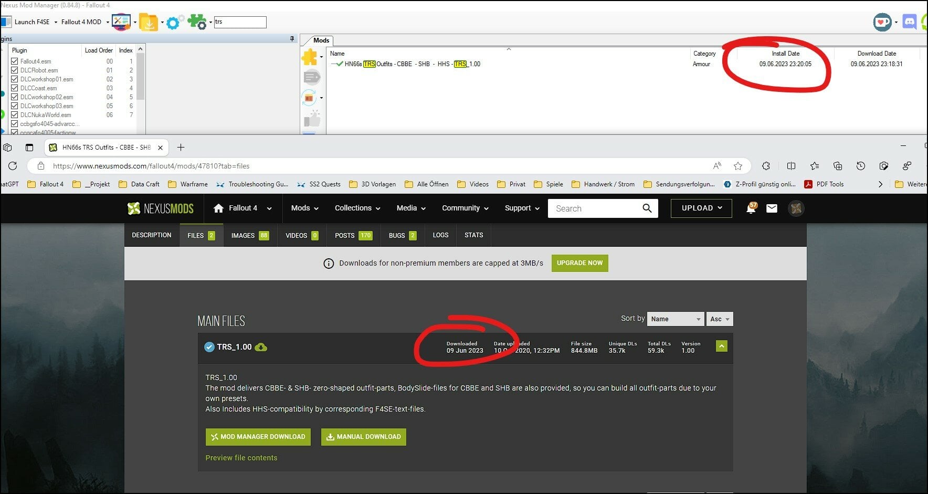928x494 pixels.
Task: Click the browser address bar URL
Action: [x=151, y=166]
